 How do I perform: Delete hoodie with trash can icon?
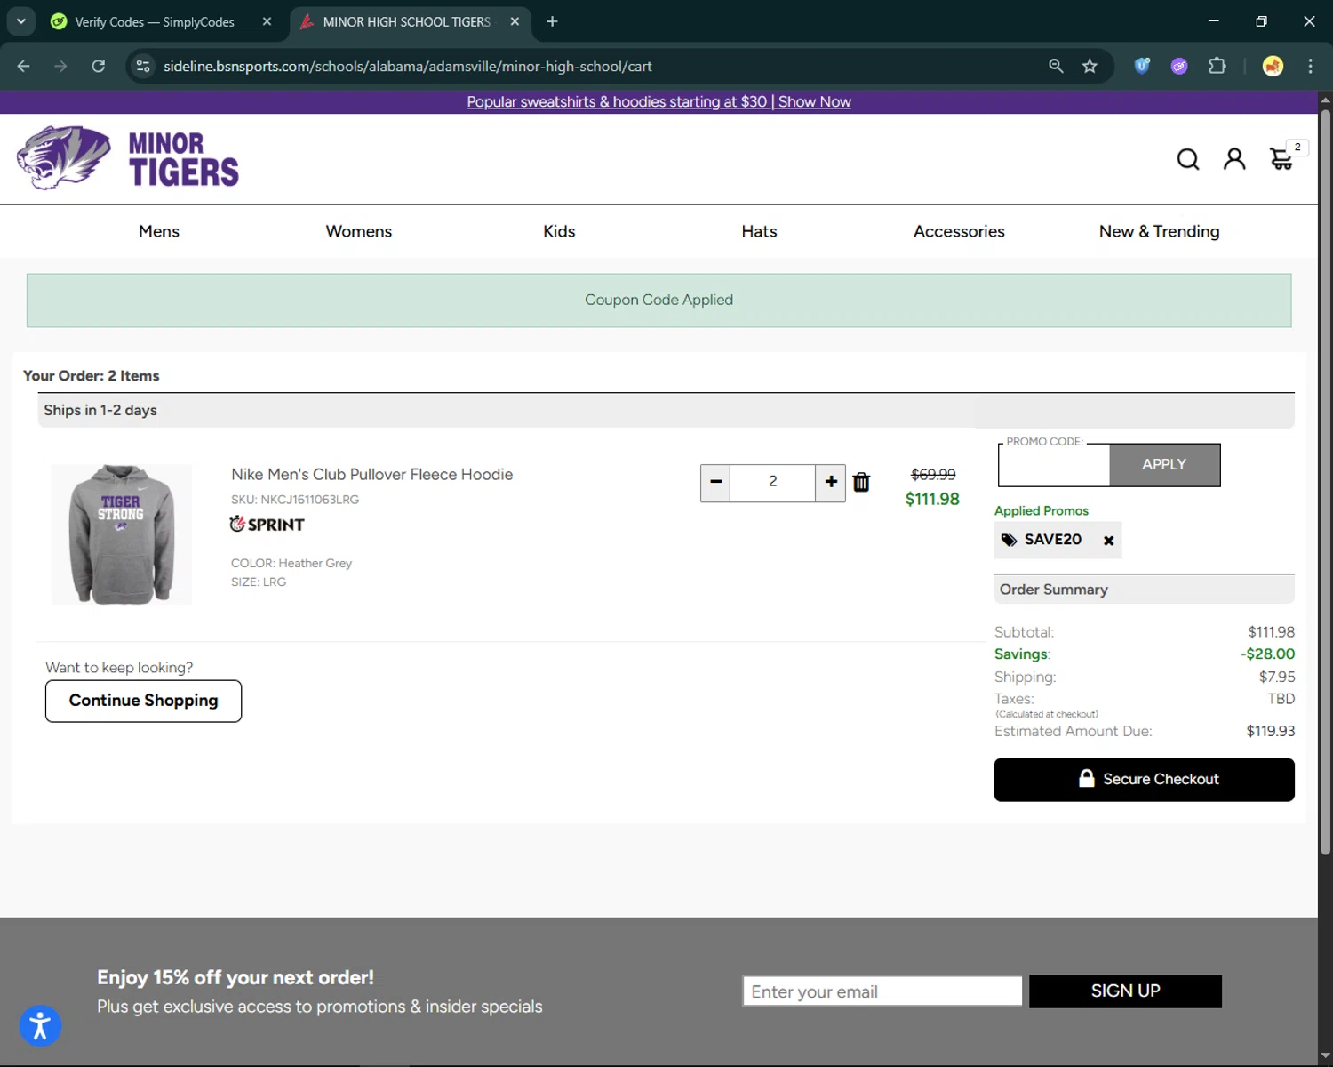click(861, 482)
